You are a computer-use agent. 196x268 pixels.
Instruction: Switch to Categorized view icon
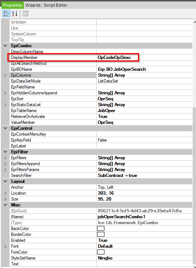click(6, 14)
